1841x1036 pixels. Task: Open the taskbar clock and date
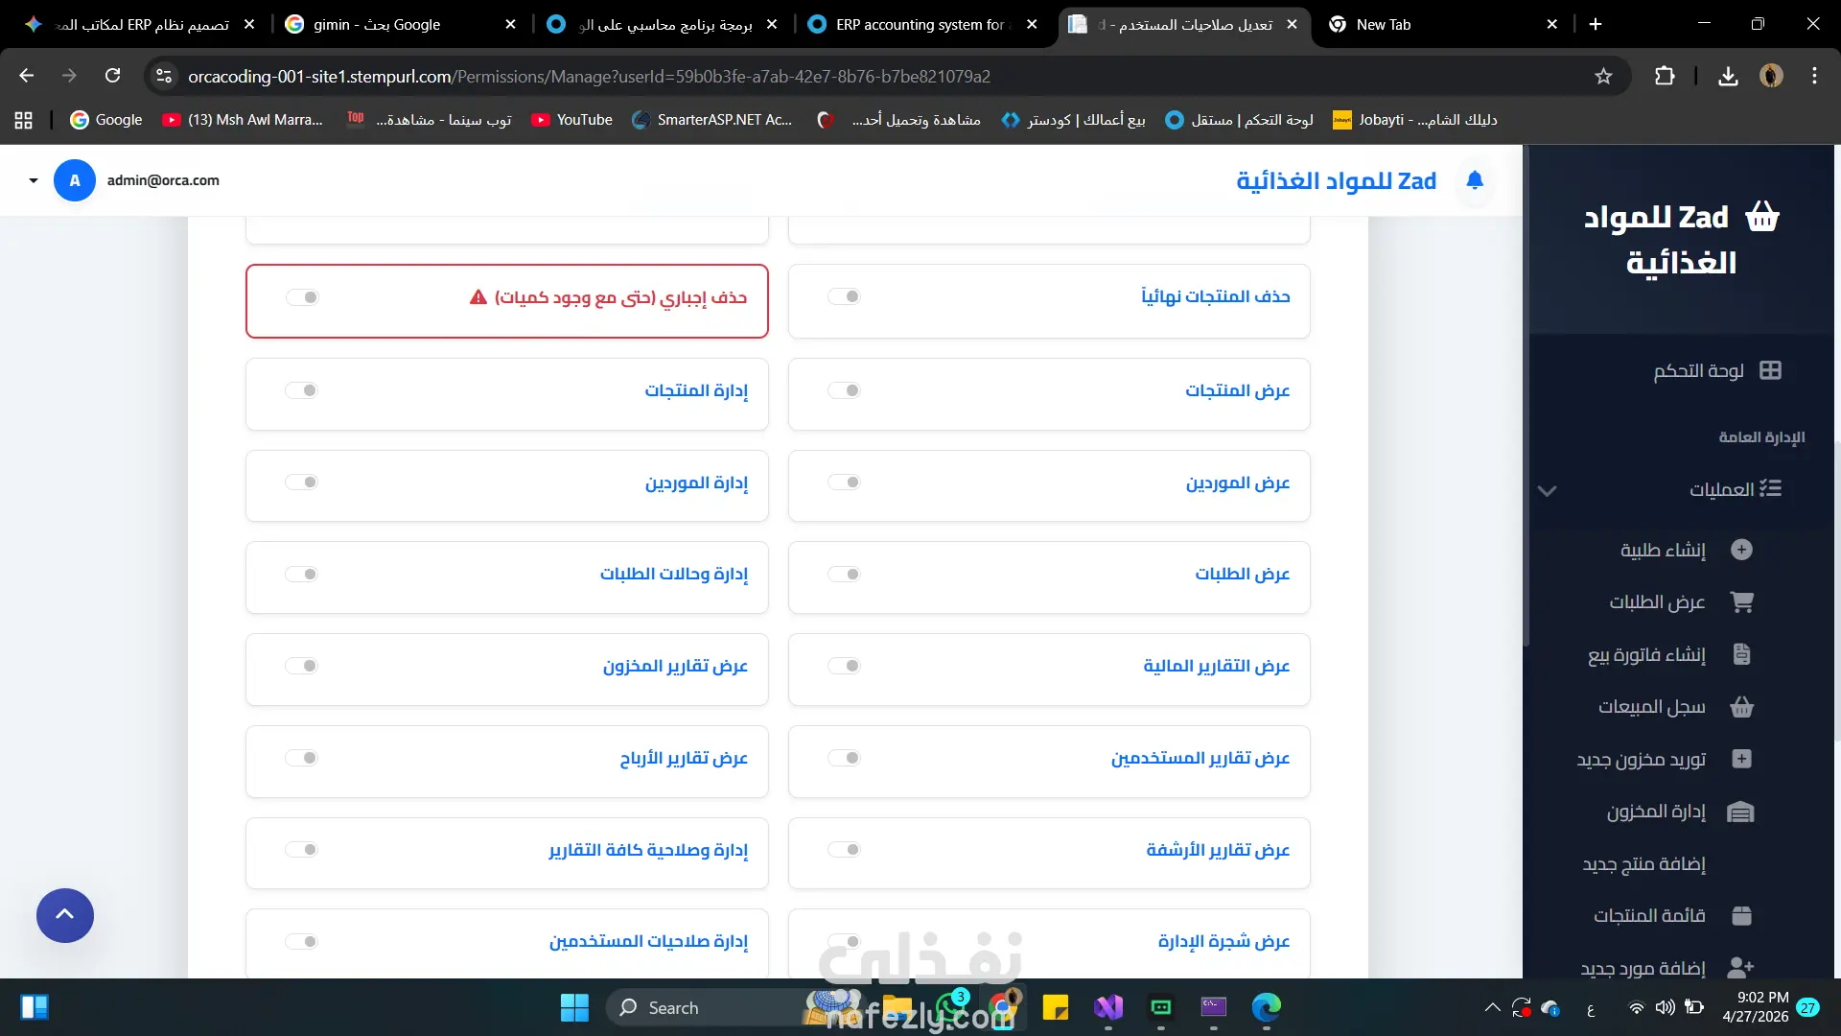(1755, 1007)
